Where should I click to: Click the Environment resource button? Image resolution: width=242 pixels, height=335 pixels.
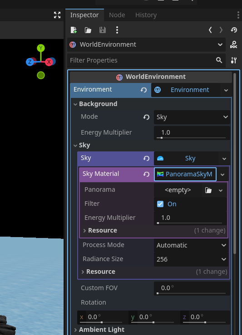tap(185, 90)
